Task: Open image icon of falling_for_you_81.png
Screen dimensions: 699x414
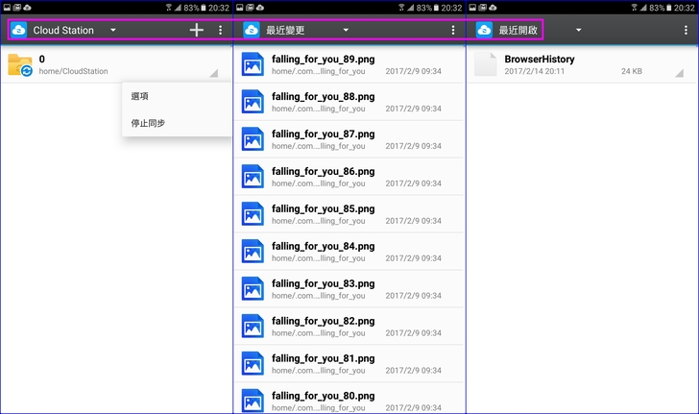Action: 253,364
